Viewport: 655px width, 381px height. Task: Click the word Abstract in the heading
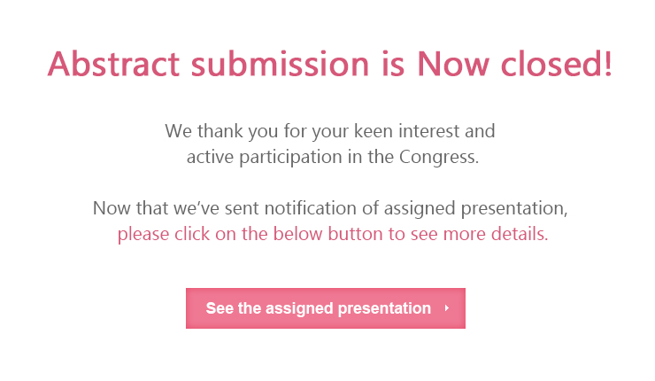pos(113,64)
